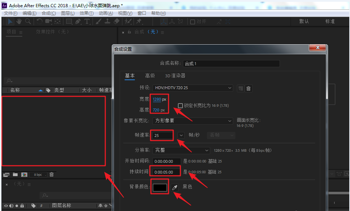Click the 1280 width value

click(x=157, y=99)
